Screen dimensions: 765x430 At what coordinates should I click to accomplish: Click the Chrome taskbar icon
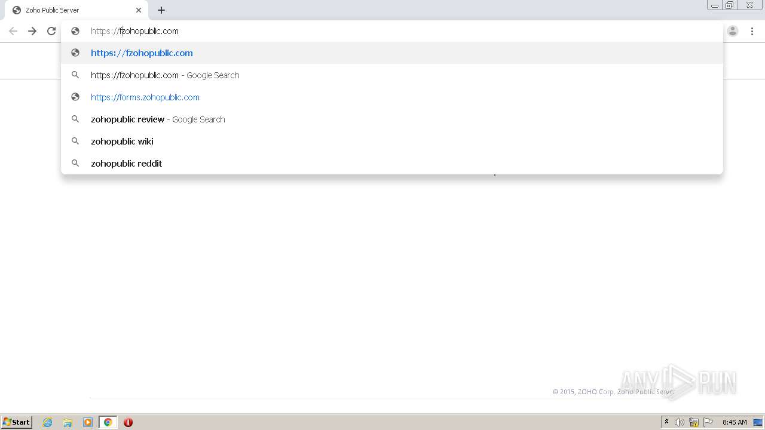pyautogui.click(x=108, y=422)
